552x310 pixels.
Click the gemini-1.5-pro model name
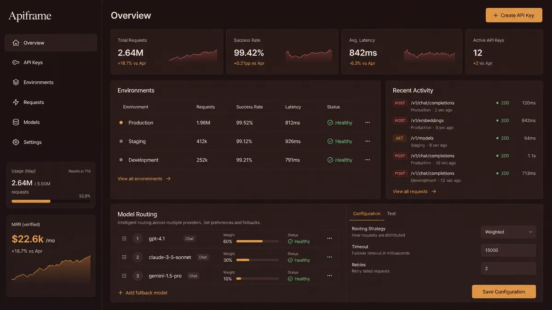[x=165, y=276]
